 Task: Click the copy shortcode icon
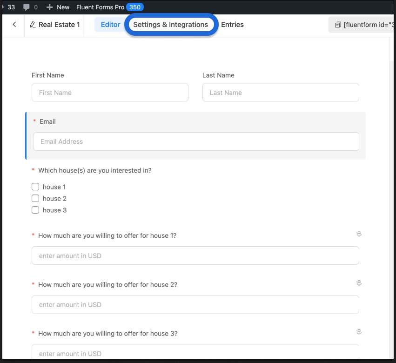338,25
